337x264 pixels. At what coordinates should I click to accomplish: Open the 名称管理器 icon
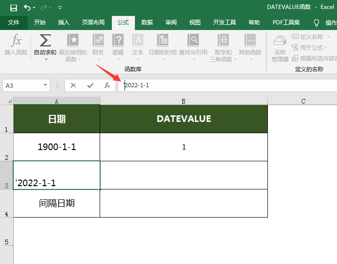(280, 40)
